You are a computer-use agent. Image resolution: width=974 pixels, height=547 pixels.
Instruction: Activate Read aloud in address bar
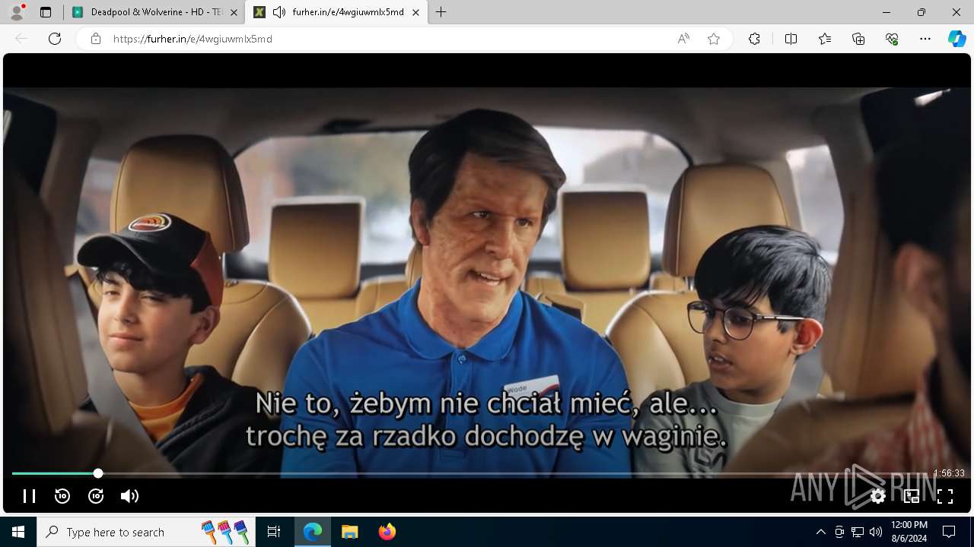coord(683,39)
